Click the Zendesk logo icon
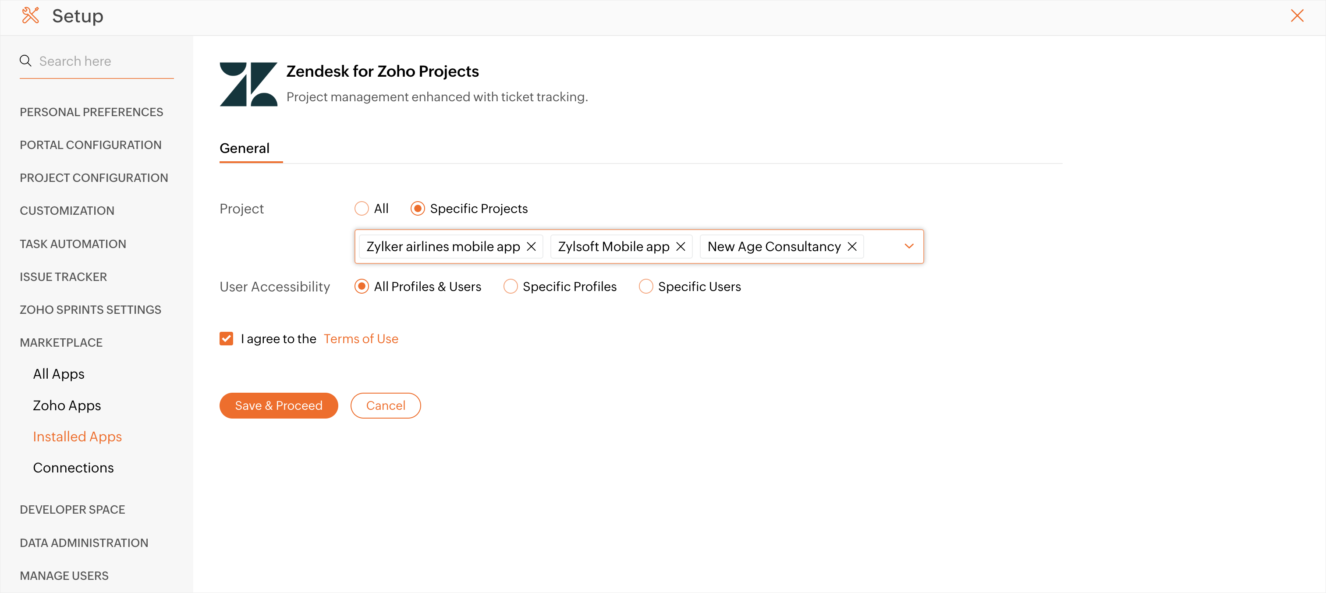This screenshot has height=593, width=1326. pos(248,84)
